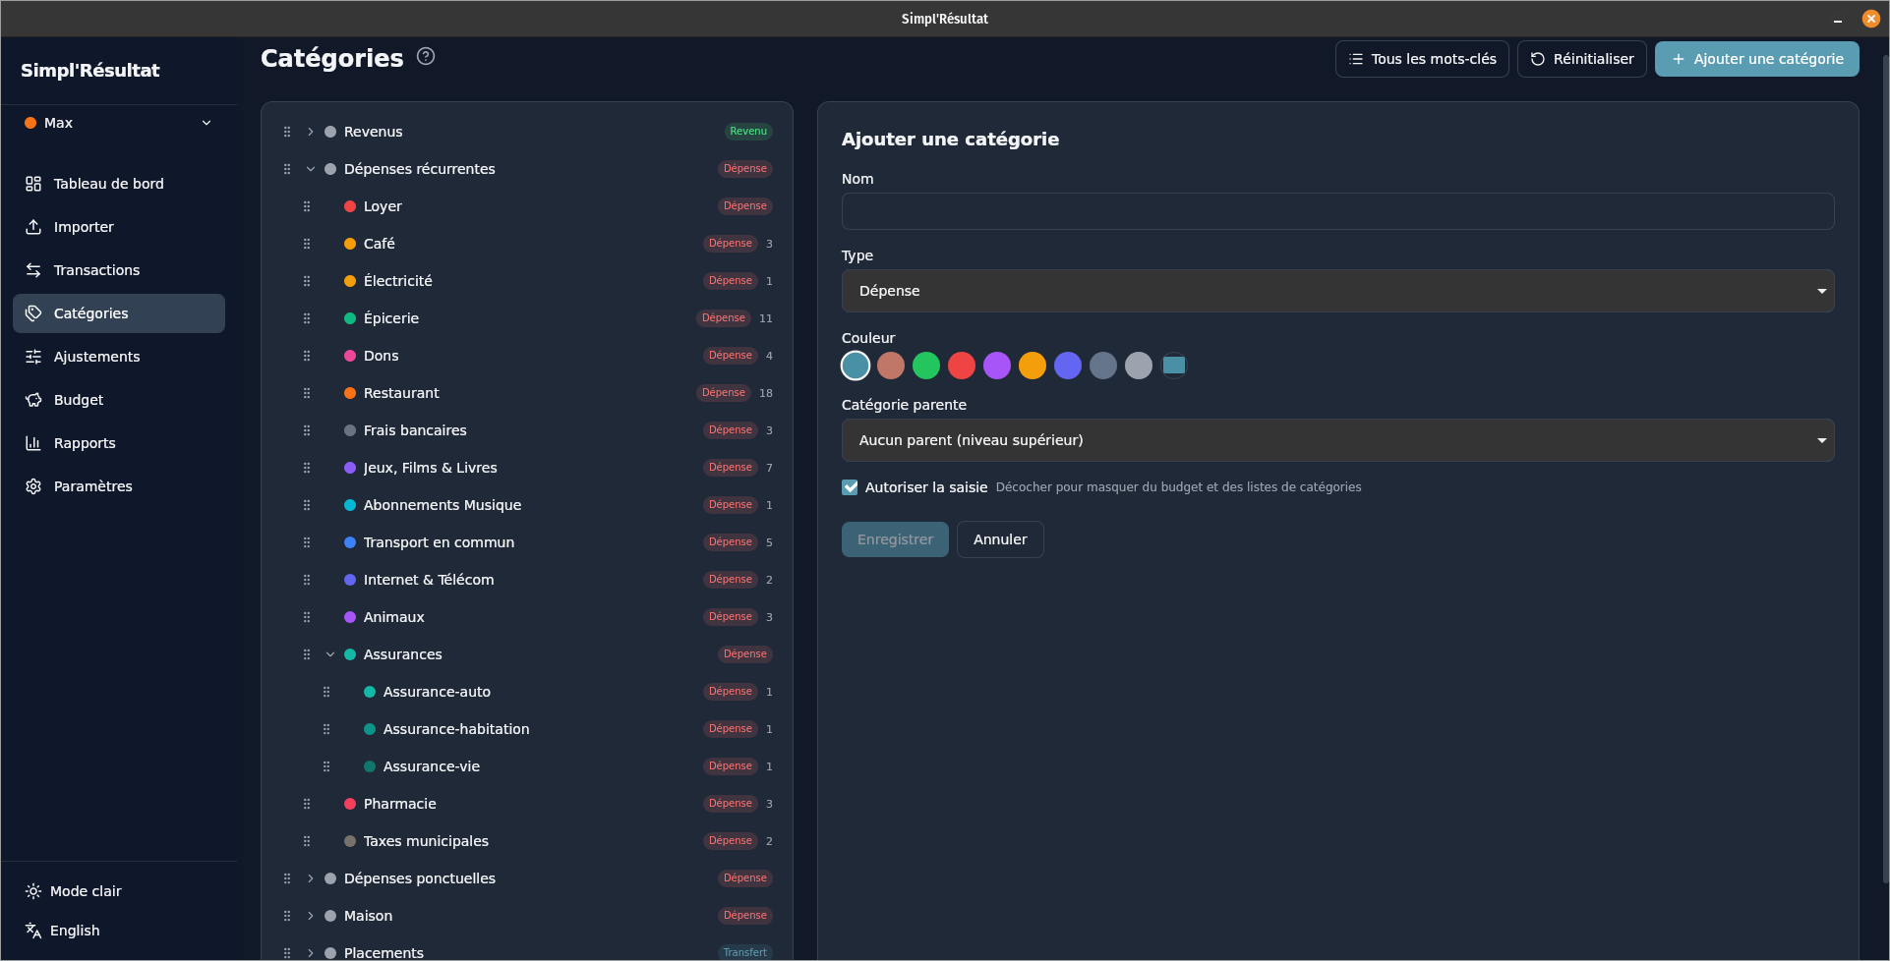Pick the green color swatch
Screen dimensions: 1890x961
coord(926,366)
